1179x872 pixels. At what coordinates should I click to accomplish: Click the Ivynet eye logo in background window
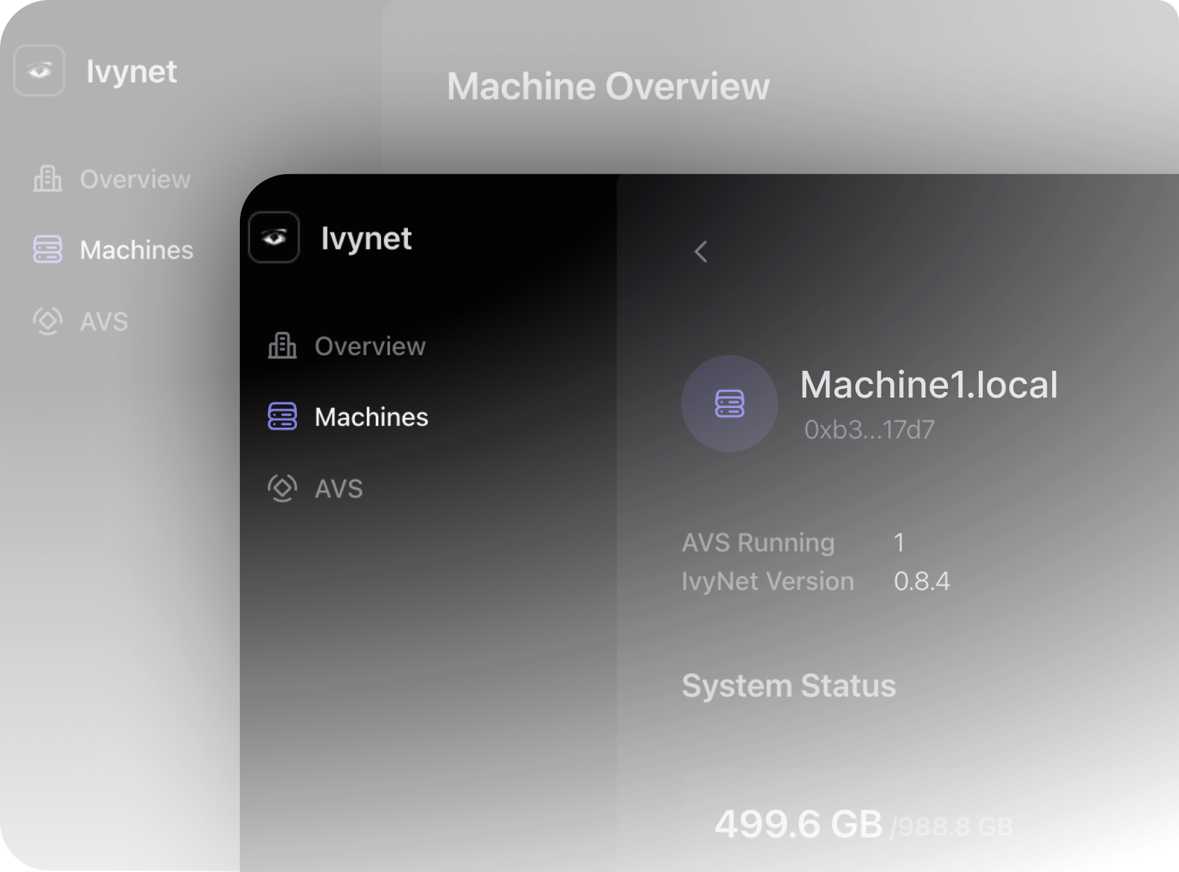(40, 70)
